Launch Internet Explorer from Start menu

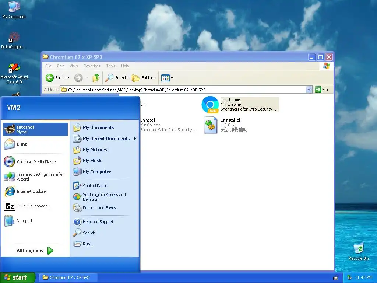pyautogui.click(x=35, y=191)
